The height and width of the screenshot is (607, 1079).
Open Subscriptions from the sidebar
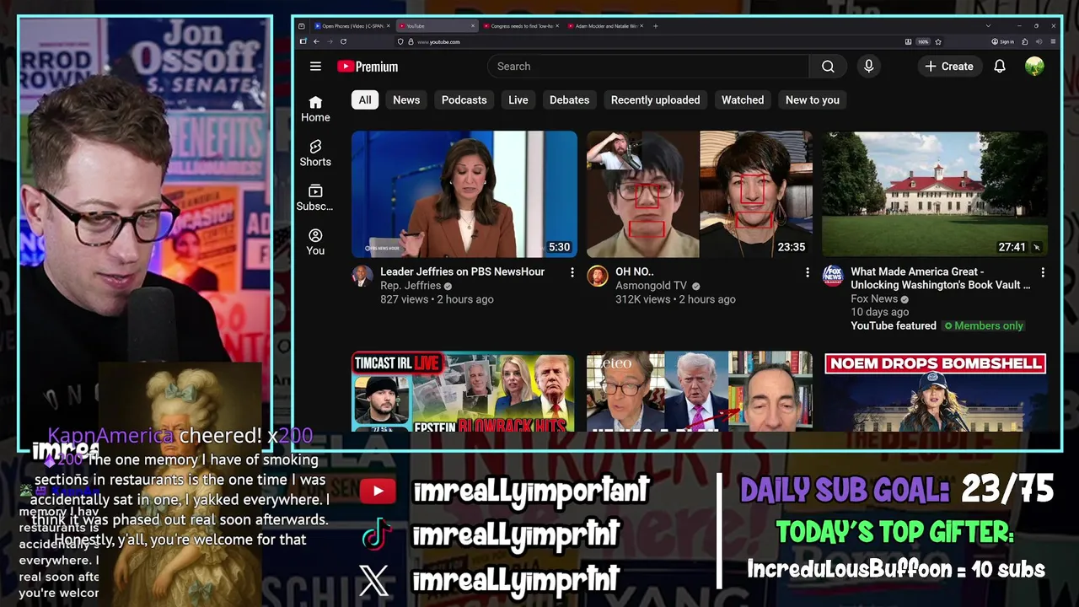[315, 197]
